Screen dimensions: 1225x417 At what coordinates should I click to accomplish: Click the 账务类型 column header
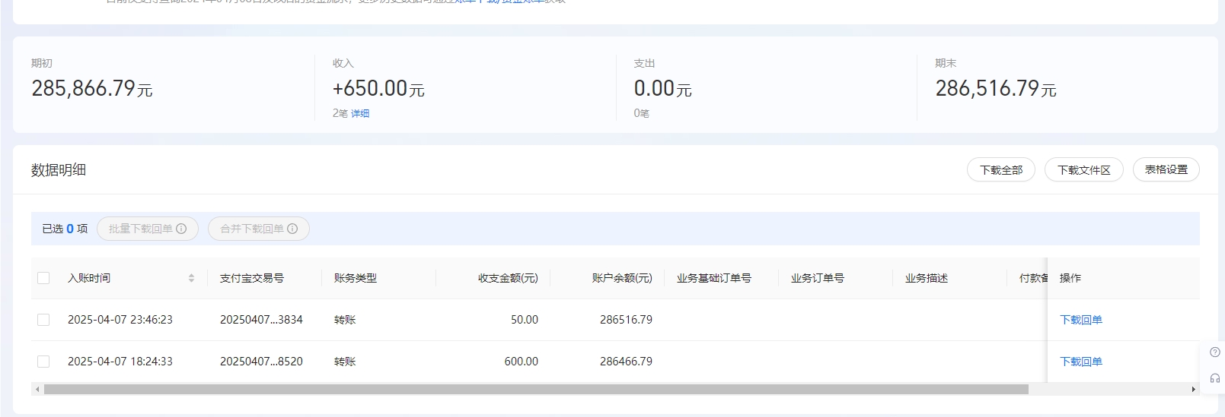click(356, 278)
